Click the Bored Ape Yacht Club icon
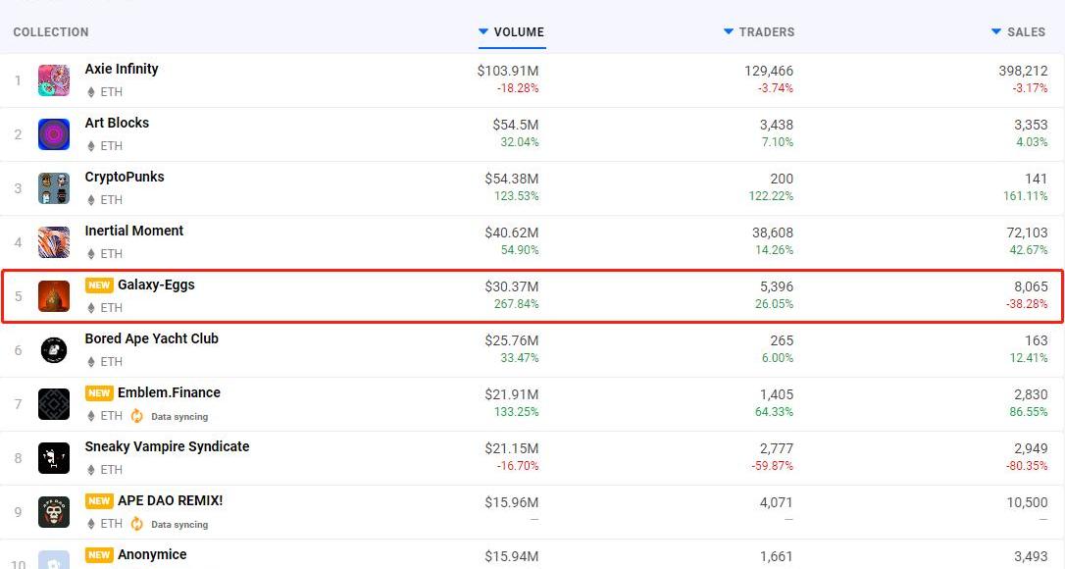The image size is (1065, 569). point(54,350)
